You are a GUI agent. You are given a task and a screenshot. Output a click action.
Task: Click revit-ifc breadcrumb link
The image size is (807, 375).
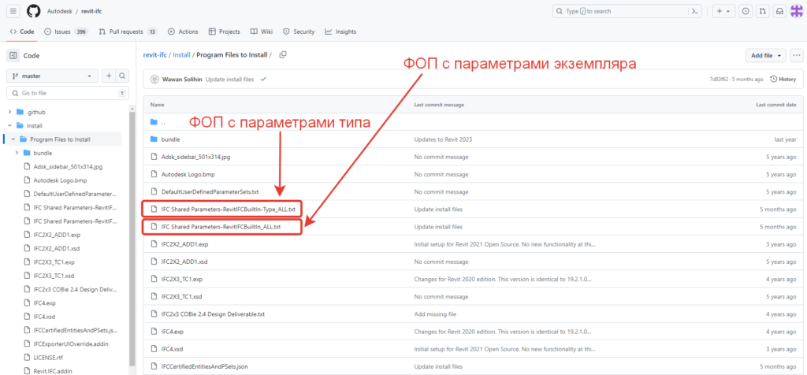pos(156,54)
